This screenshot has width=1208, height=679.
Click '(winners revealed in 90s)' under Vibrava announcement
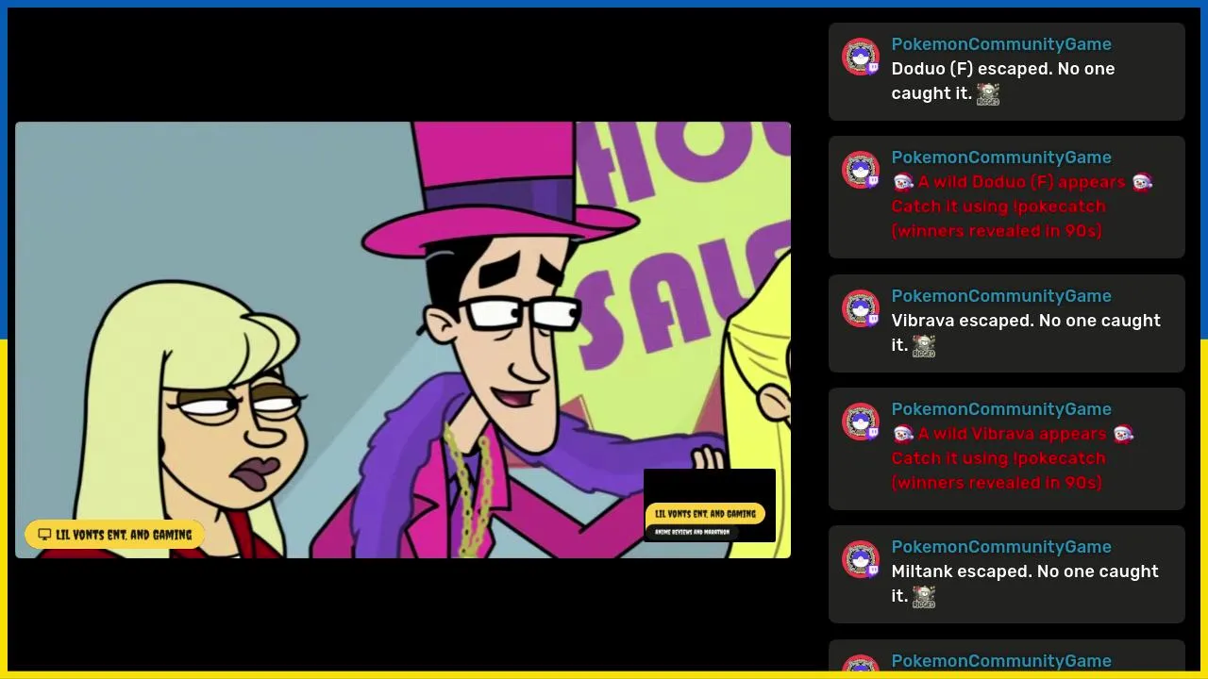pos(997,483)
